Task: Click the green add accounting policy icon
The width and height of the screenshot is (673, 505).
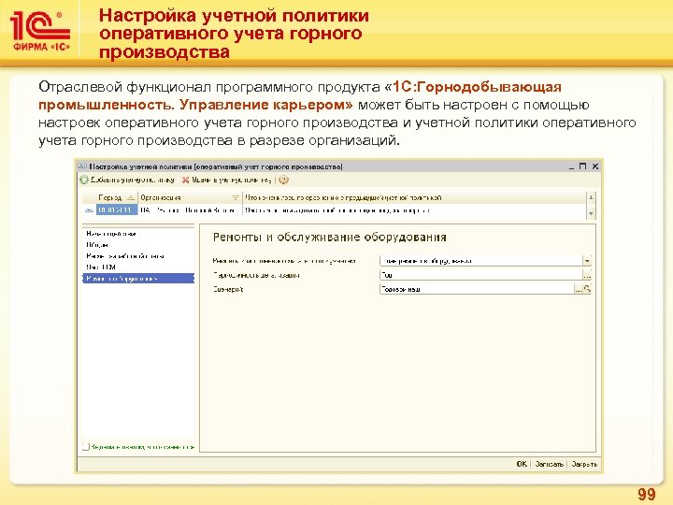Action: pos(84,180)
